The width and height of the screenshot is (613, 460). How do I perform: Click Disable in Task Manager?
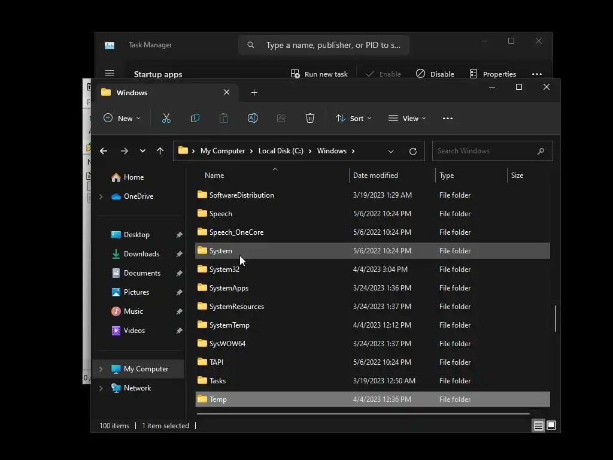pos(435,74)
